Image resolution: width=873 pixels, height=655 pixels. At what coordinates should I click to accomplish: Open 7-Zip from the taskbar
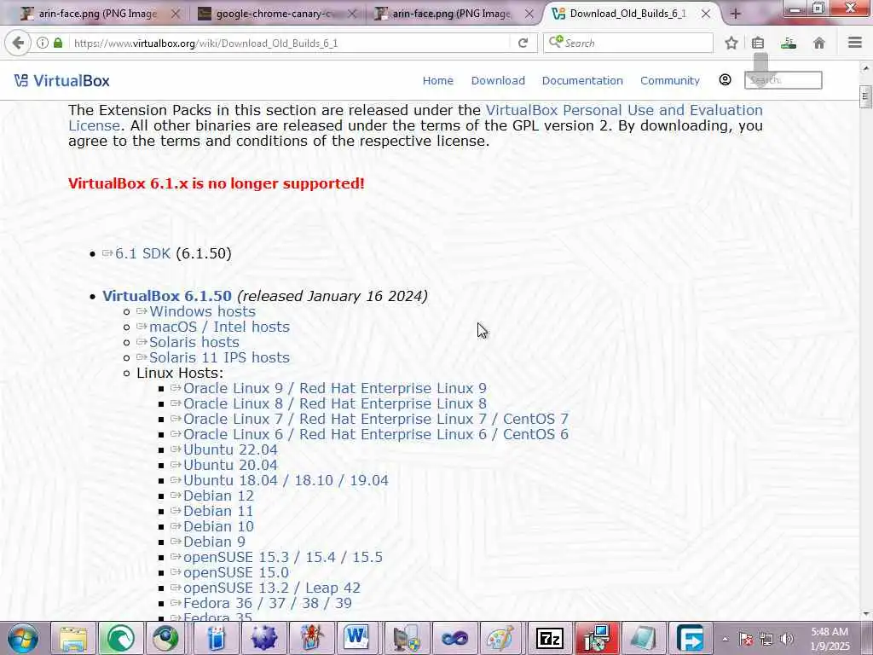(550, 638)
